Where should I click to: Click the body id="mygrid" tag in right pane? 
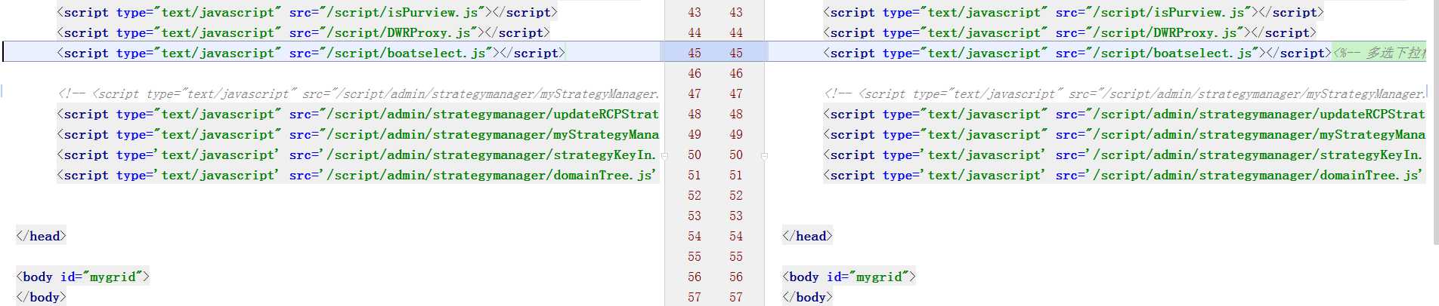[849, 277]
